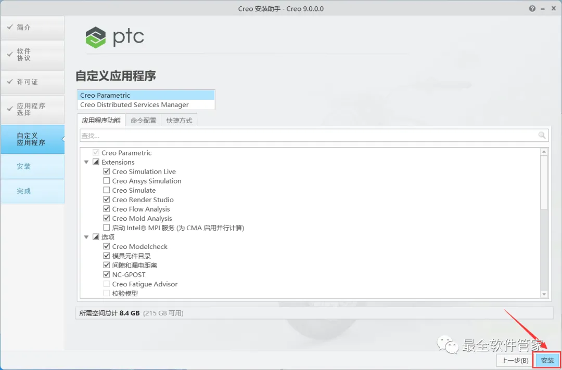Uncheck Creo Mold Analysis

coord(107,218)
